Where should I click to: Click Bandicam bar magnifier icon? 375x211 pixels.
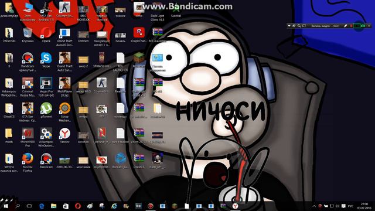tap(299, 26)
